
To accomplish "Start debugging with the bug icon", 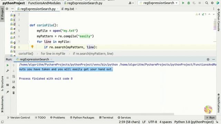I will tap(189, 3).
